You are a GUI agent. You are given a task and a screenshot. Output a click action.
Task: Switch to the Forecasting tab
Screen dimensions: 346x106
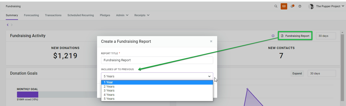(x=32, y=15)
